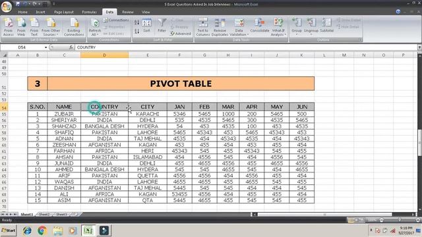422x237 pixels.
Task: Open the file explorer folder on taskbar
Action: pos(57,230)
